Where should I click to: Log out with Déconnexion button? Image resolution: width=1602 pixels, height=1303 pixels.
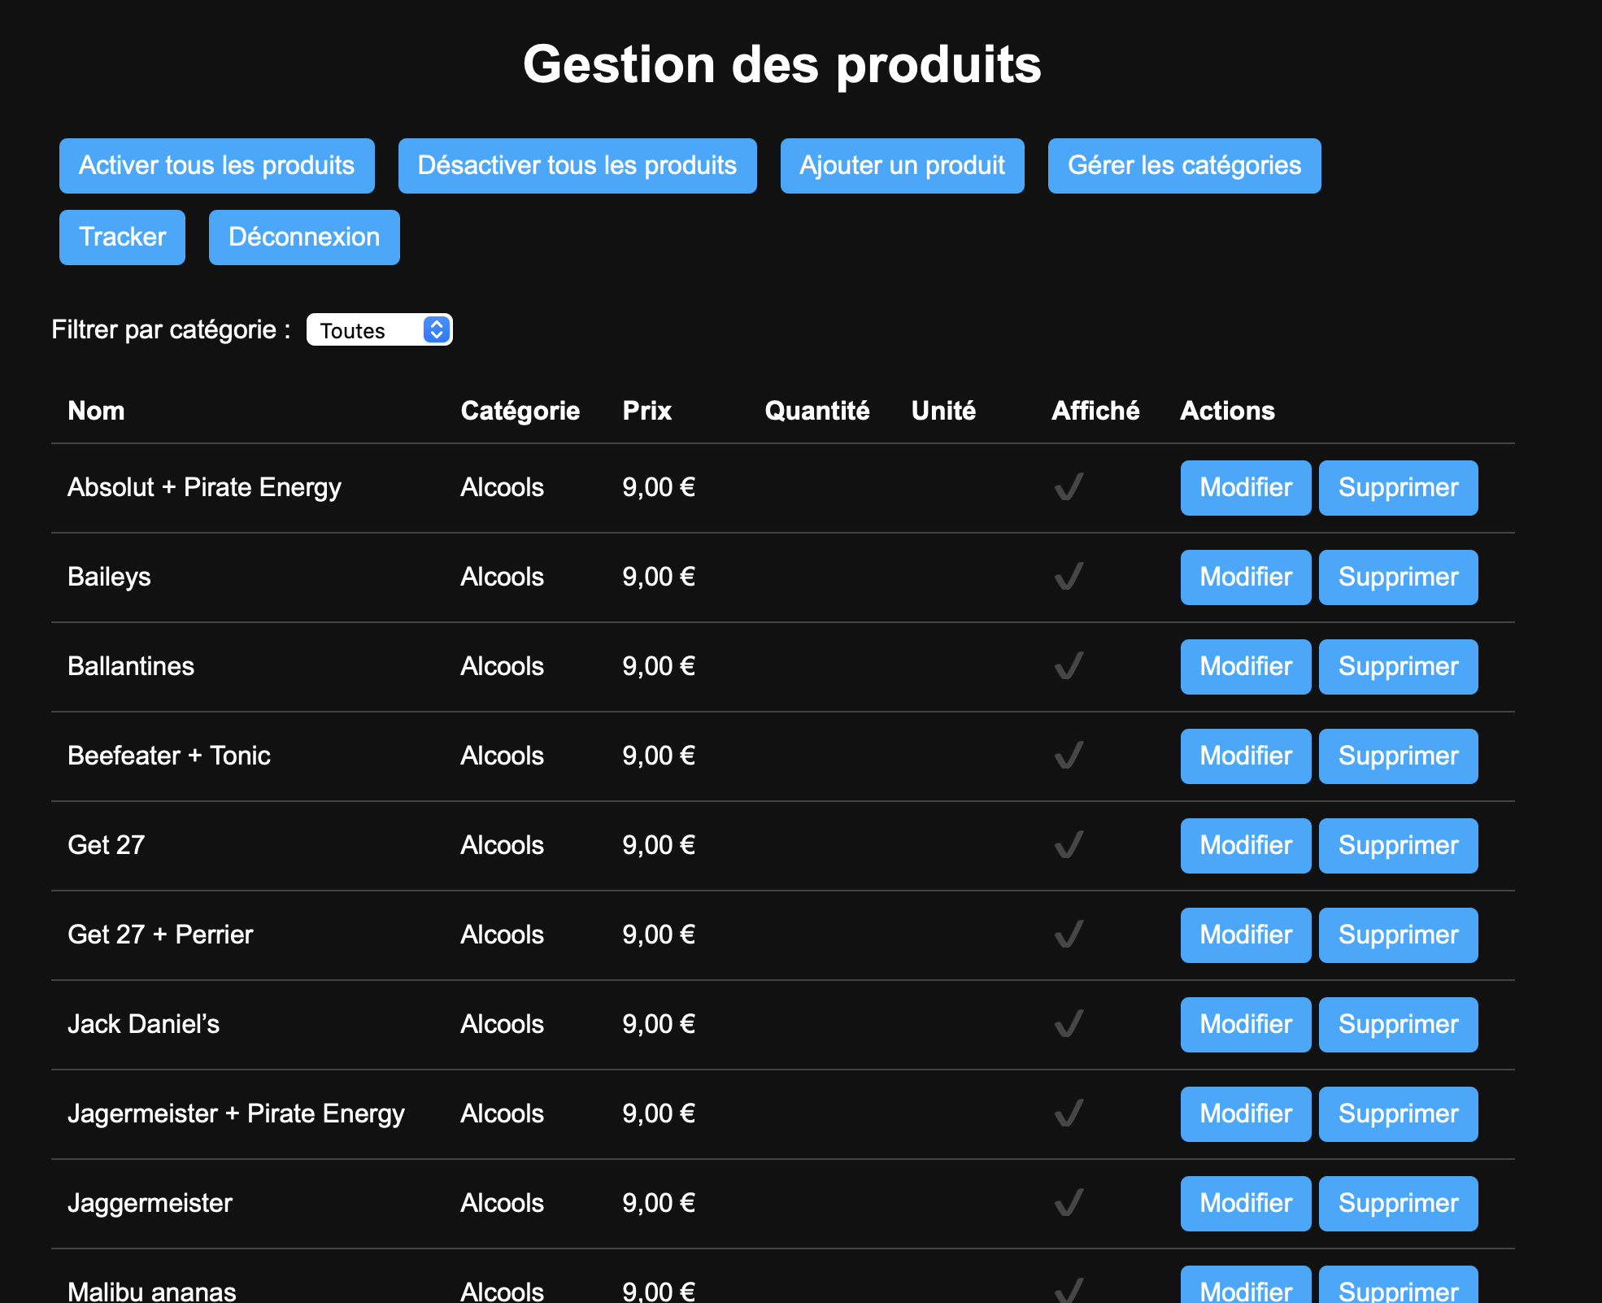(x=304, y=238)
